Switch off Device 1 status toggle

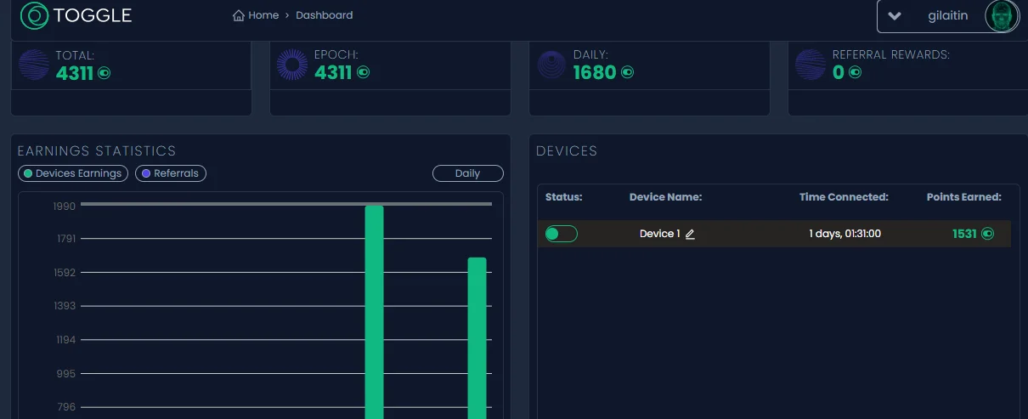561,234
